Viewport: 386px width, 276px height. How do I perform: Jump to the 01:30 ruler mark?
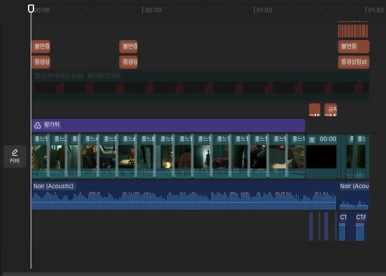376,10
